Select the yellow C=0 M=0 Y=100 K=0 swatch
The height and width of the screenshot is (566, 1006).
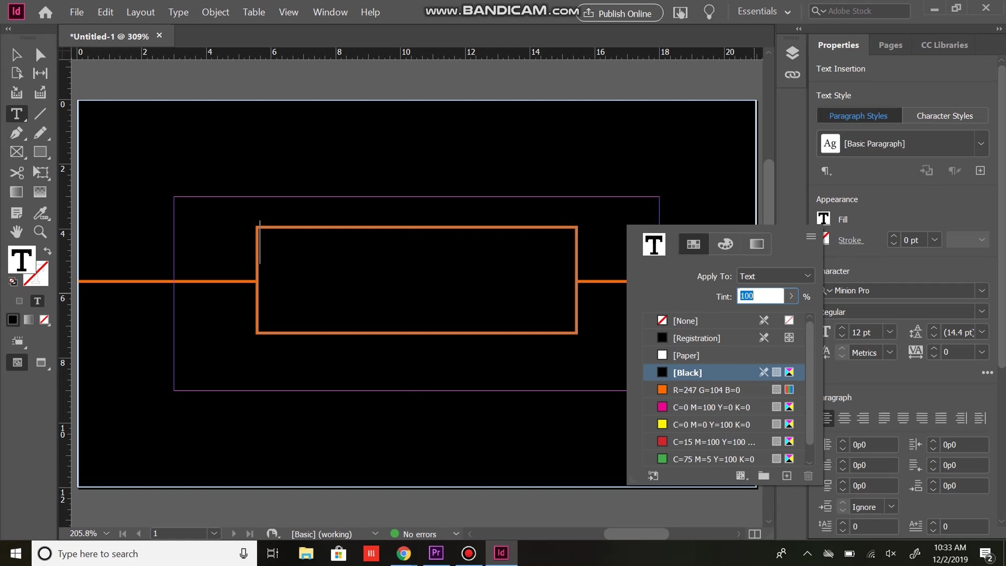pos(724,425)
